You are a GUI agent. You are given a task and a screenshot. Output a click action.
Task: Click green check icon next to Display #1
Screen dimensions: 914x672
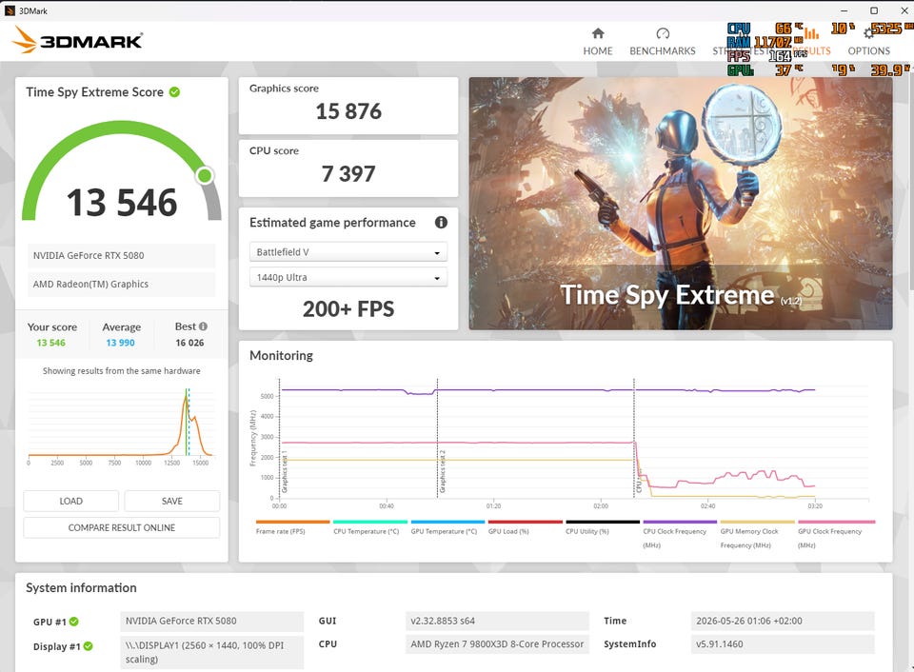(88, 645)
